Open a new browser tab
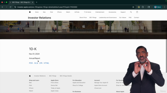The height and width of the screenshot is (93, 167). tap(37, 2)
